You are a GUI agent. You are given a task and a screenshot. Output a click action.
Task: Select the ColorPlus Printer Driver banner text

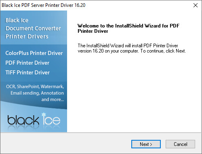(x=34, y=53)
